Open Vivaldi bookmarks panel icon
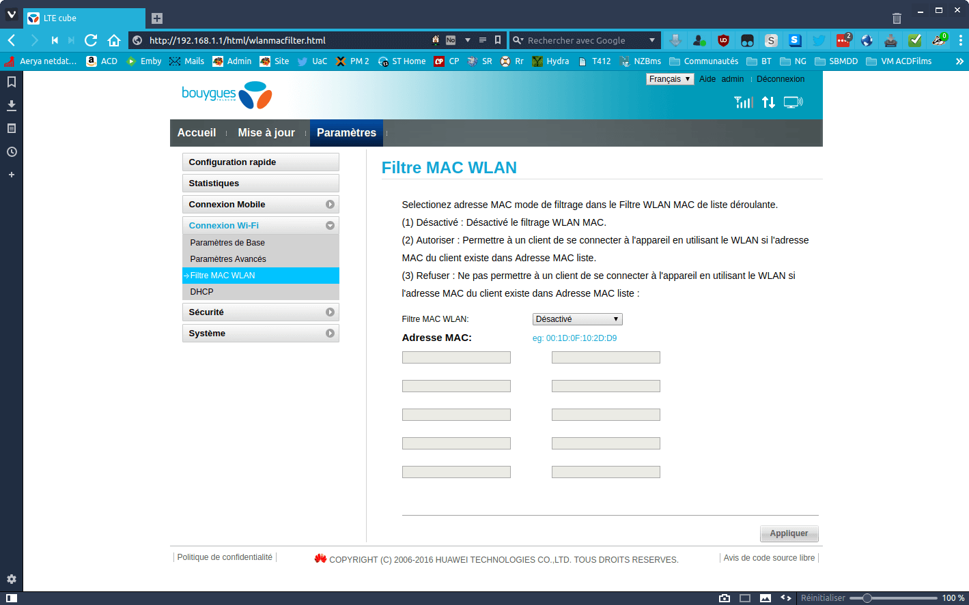 point(12,82)
